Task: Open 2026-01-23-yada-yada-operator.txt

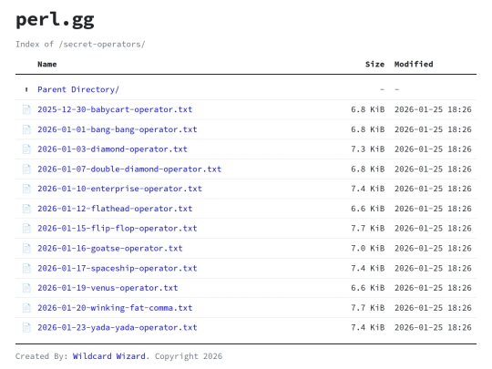Action: tap(118, 328)
